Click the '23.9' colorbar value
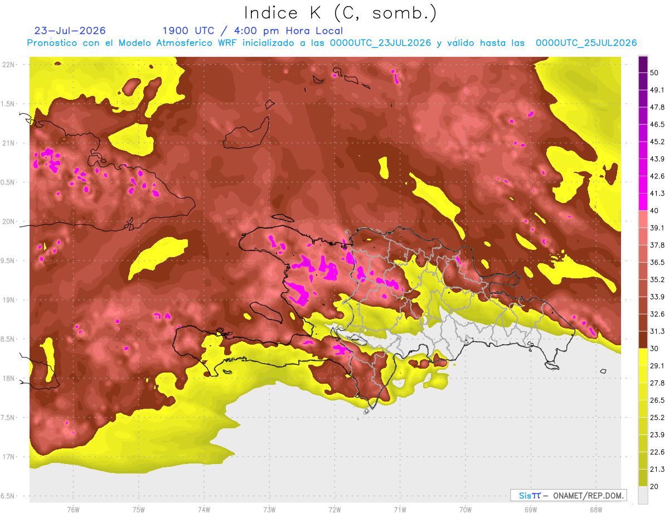669x517 pixels. click(x=657, y=435)
